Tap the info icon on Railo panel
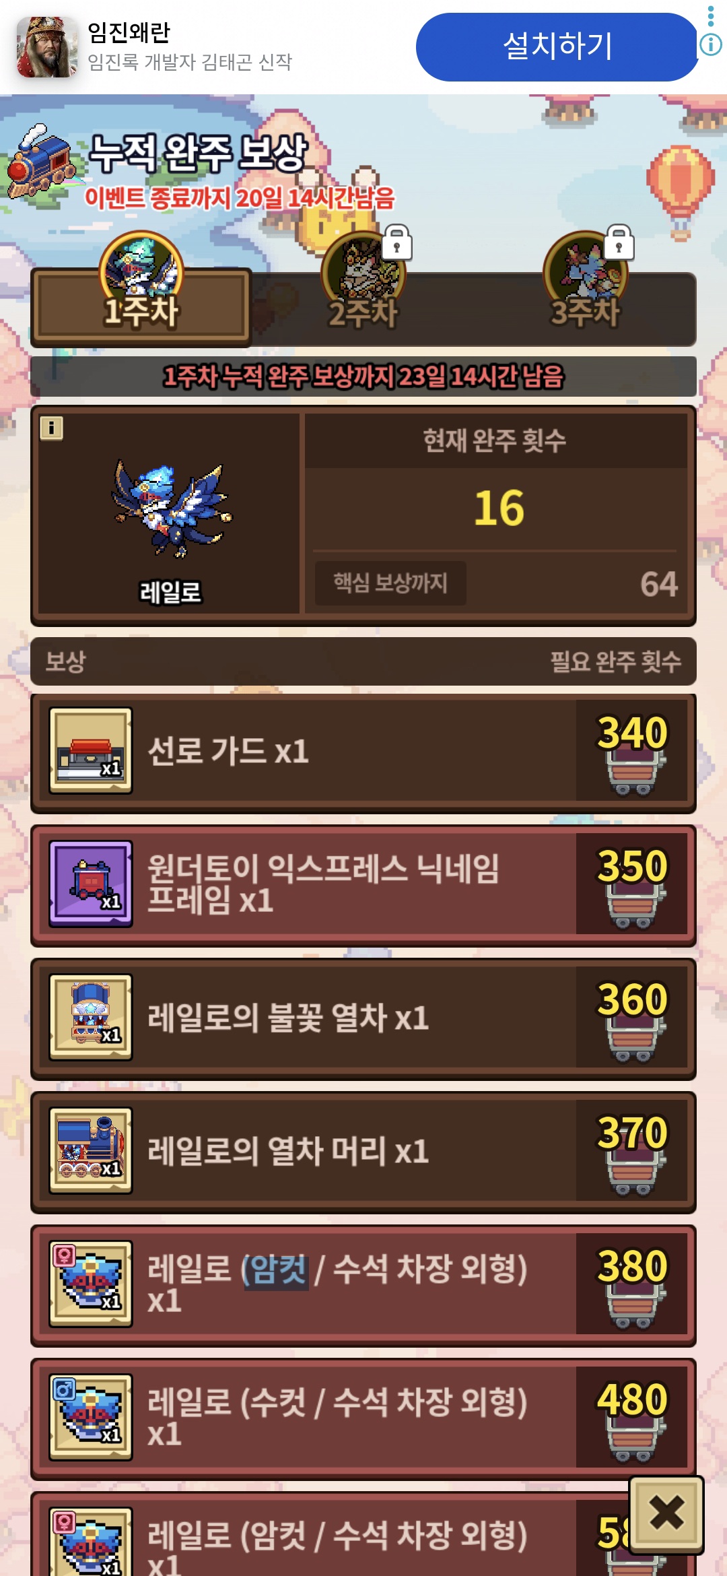Viewport: 727px width, 1576px height. click(51, 428)
